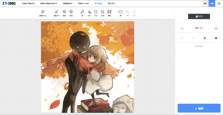Zoom out with the minus button
This screenshot has height=115, width=223.
pos(182,28)
